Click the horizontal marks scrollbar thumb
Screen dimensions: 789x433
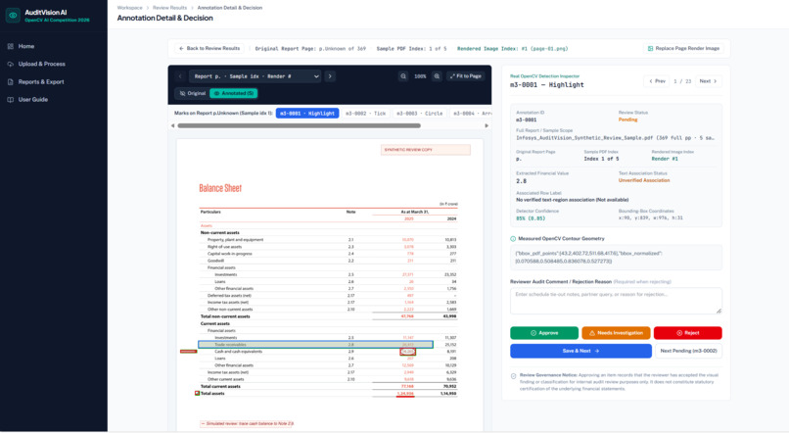pyautogui.click(x=299, y=125)
